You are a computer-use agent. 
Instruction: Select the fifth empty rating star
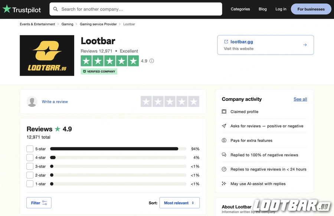(194, 101)
